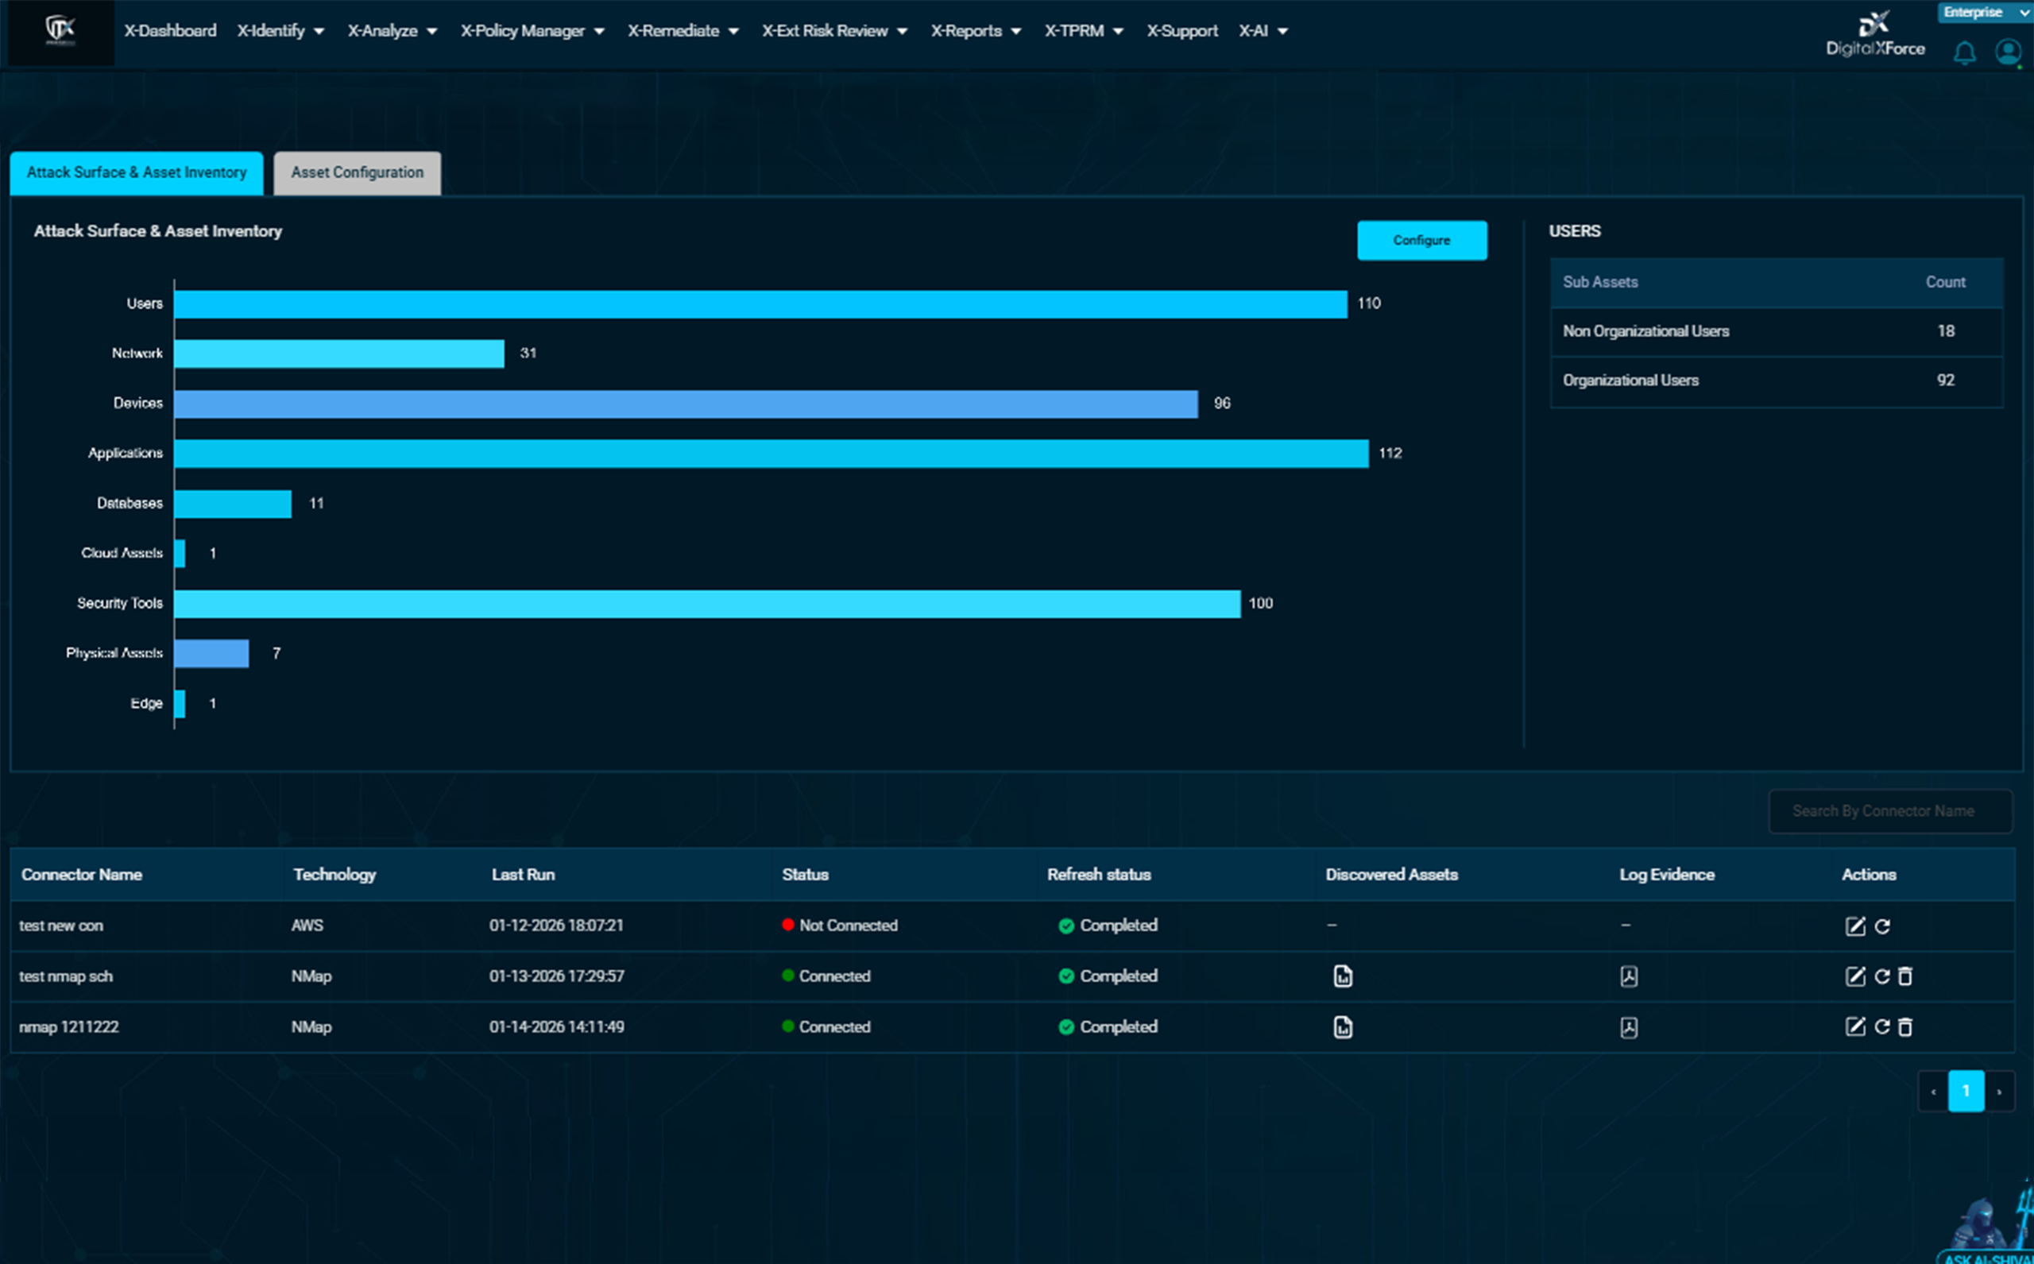2034x1264 pixels.
Task: Open the X-Dashboard menu item
Action: tap(170, 31)
